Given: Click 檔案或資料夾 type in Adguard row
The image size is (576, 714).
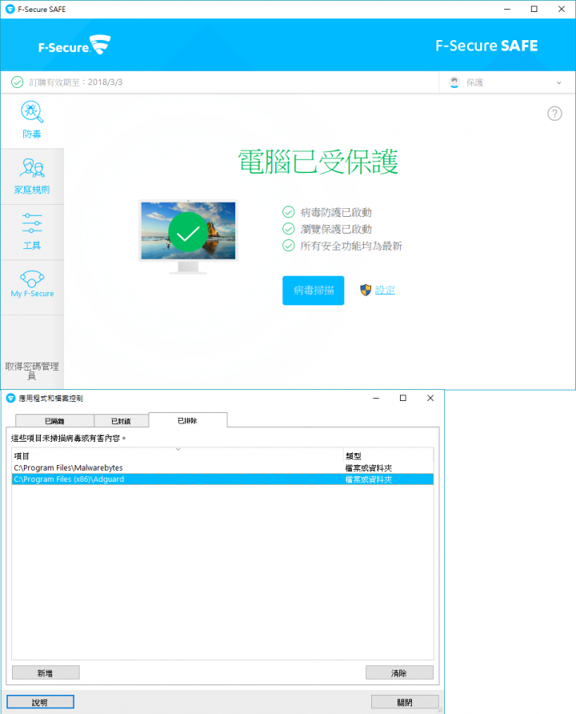Looking at the screenshot, I should [369, 479].
